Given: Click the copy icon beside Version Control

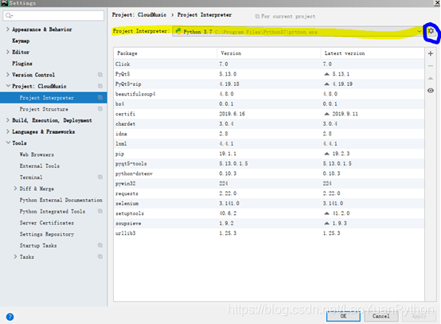Looking at the screenshot, I should [x=100, y=75].
